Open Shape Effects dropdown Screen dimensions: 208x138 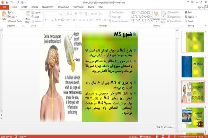(x=174, y=21)
